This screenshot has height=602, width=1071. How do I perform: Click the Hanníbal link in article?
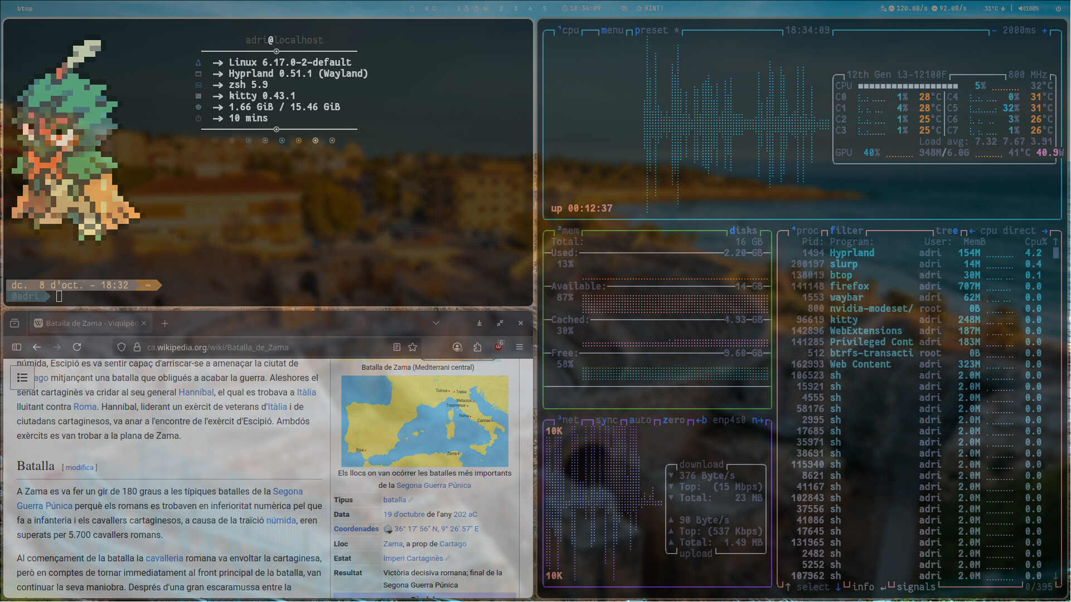(196, 393)
